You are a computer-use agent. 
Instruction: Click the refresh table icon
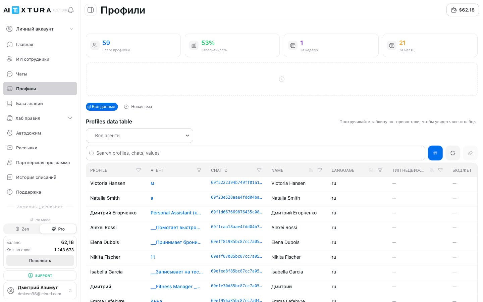pyautogui.click(x=453, y=153)
